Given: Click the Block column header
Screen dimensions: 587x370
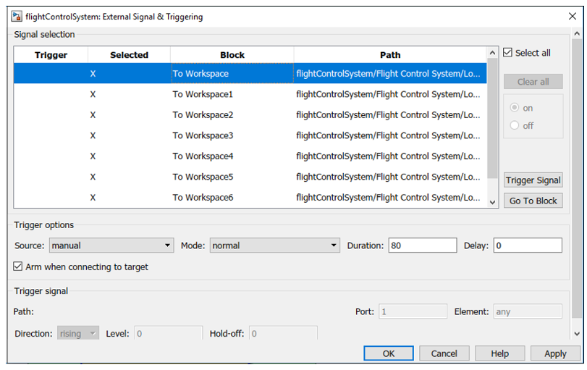Looking at the screenshot, I should 232,55.
